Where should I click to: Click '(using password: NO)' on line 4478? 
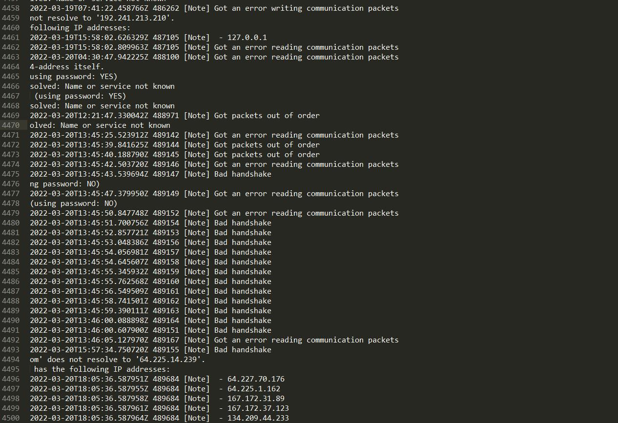[x=74, y=203]
